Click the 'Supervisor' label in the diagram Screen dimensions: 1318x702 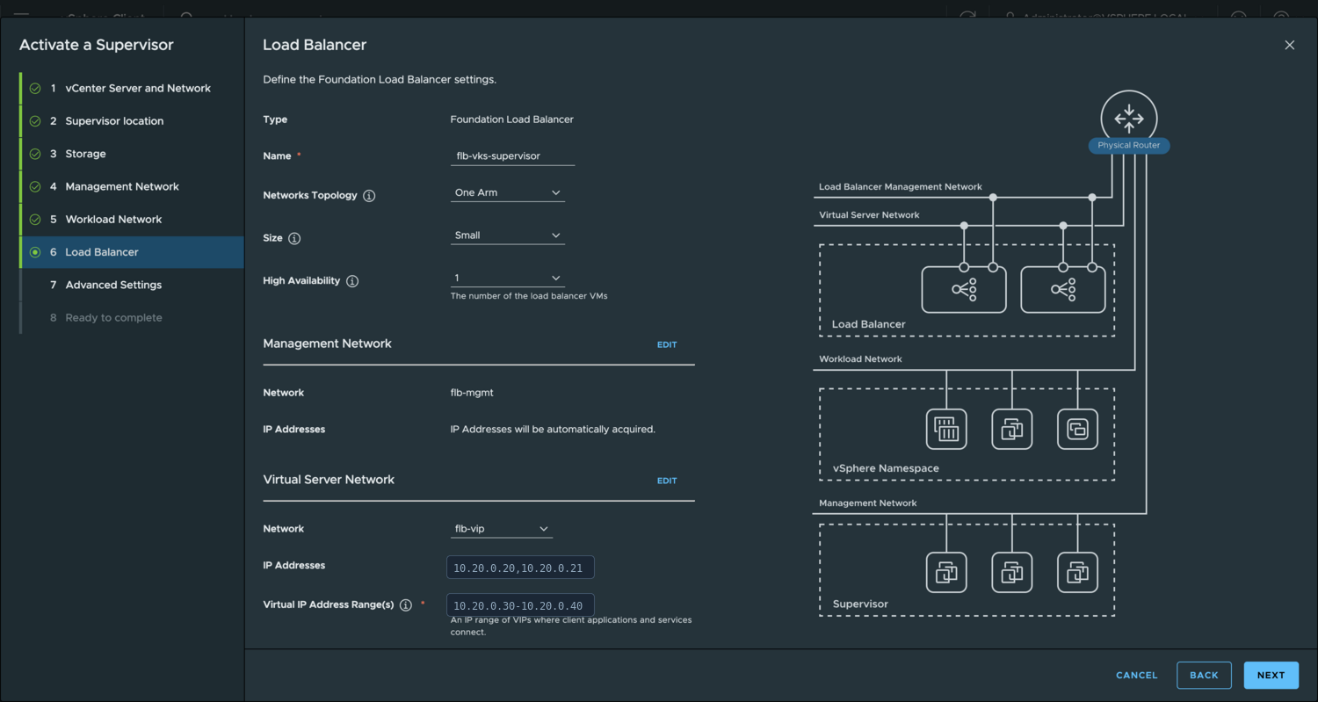coord(860,604)
